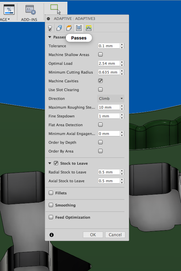Screen dimensions: 181x271
Task: Click the Minimum Axial Engagement field
Action: point(109,134)
